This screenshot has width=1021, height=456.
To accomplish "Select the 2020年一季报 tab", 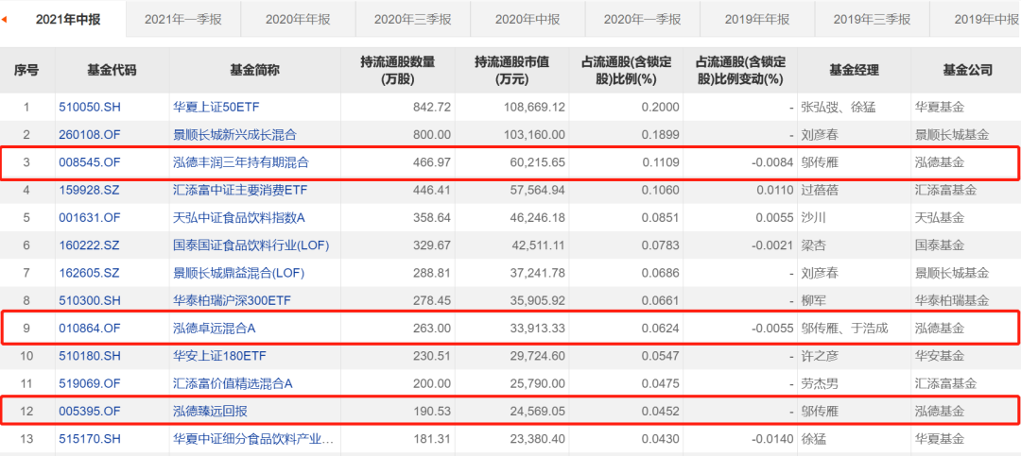I will [x=643, y=18].
